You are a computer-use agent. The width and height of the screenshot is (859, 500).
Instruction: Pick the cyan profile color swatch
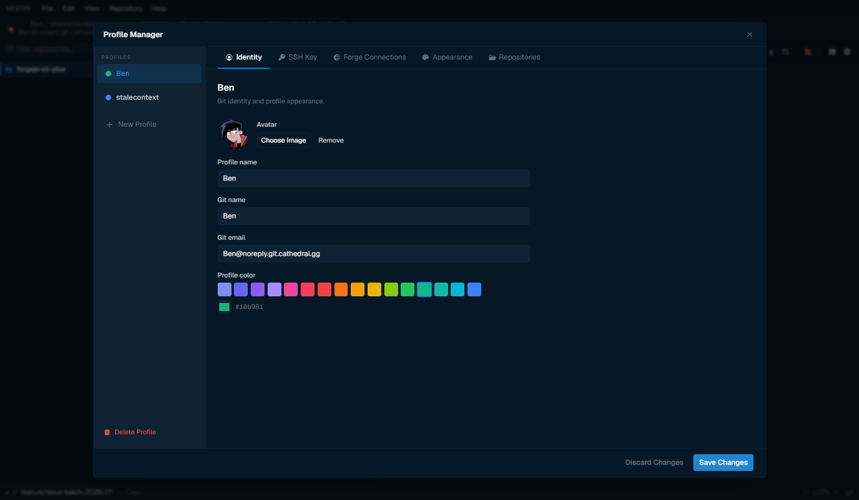pos(458,290)
